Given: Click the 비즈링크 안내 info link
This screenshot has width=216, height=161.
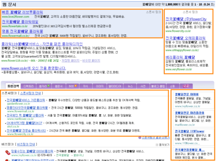Looking at the screenshot, I should pos(26,144).
